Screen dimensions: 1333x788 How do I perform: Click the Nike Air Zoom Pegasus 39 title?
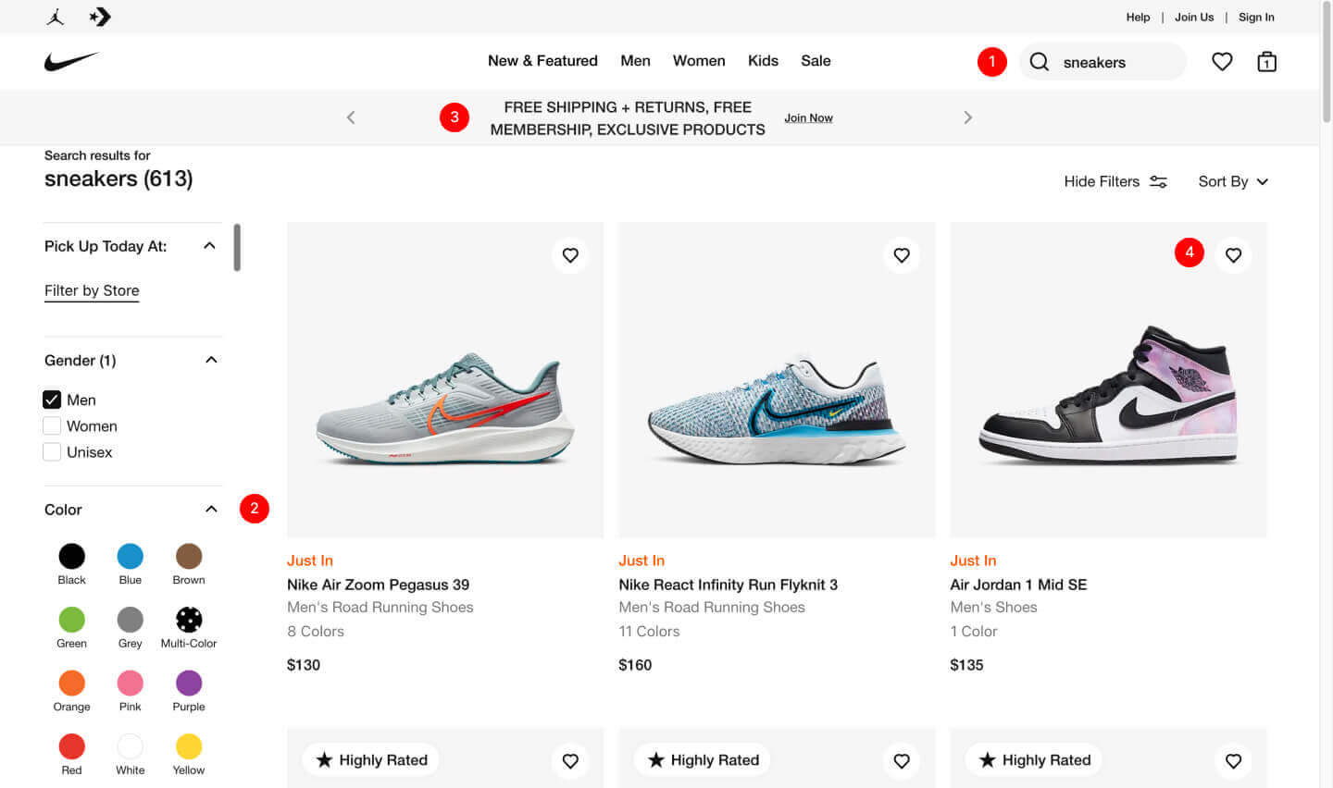click(378, 585)
